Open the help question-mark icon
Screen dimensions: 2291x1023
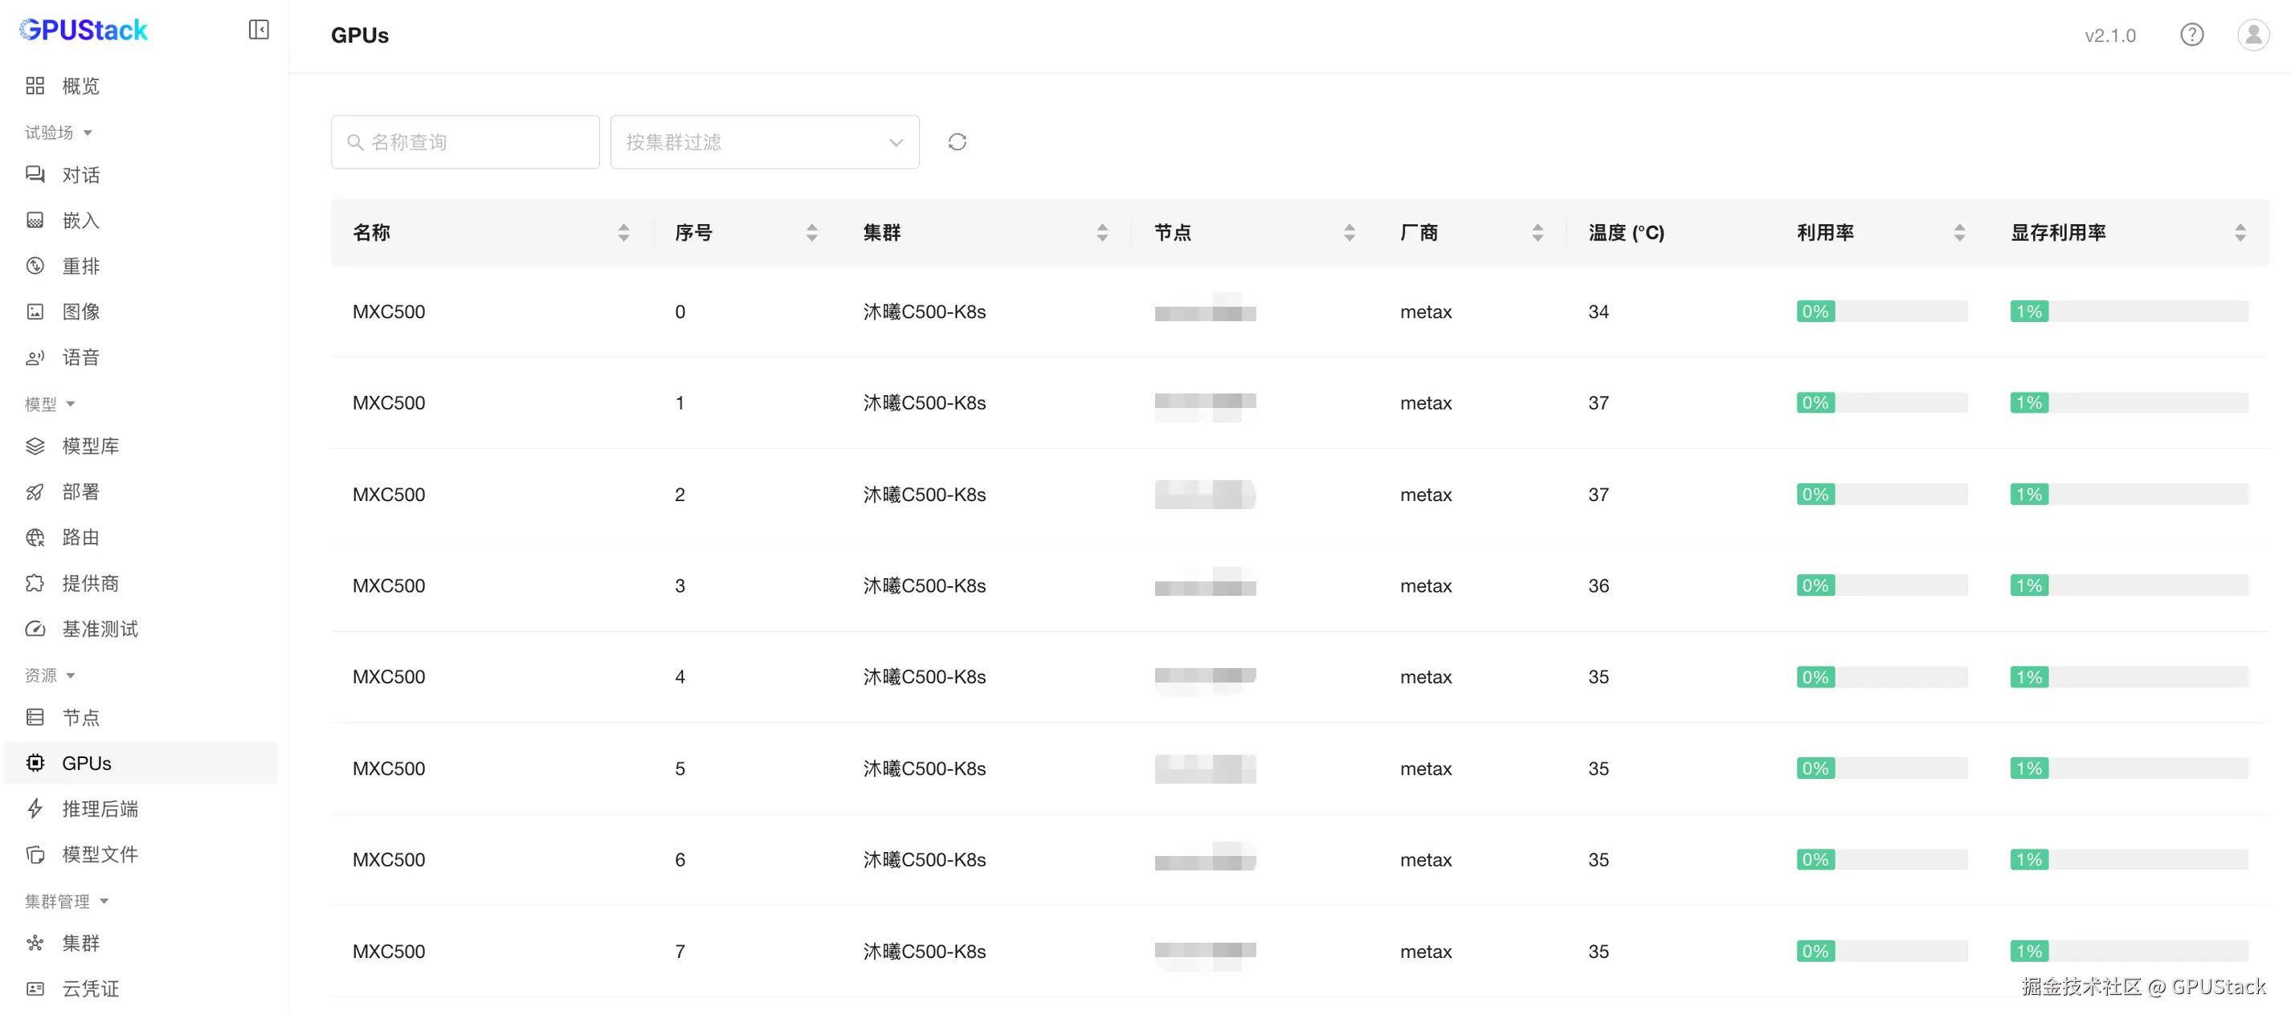pos(2191,35)
